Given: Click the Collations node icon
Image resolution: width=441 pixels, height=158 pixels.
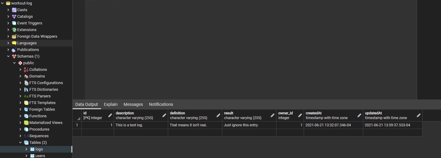Looking at the screenshot, I should click(x=26, y=70).
